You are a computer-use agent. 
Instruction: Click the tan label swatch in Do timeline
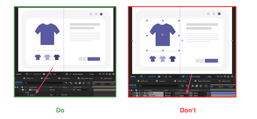pyautogui.click(x=23, y=90)
